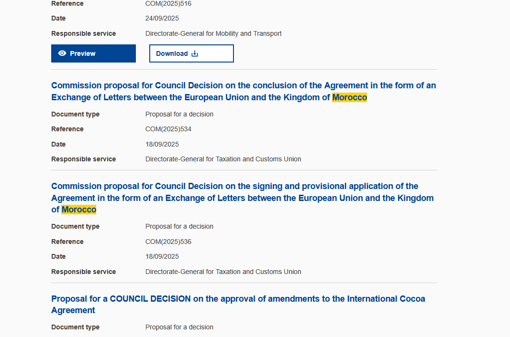Open the International Cocoa Agreement proposal link
Screen dimensions: 510x337
pyautogui.click(x=238, y=299)
